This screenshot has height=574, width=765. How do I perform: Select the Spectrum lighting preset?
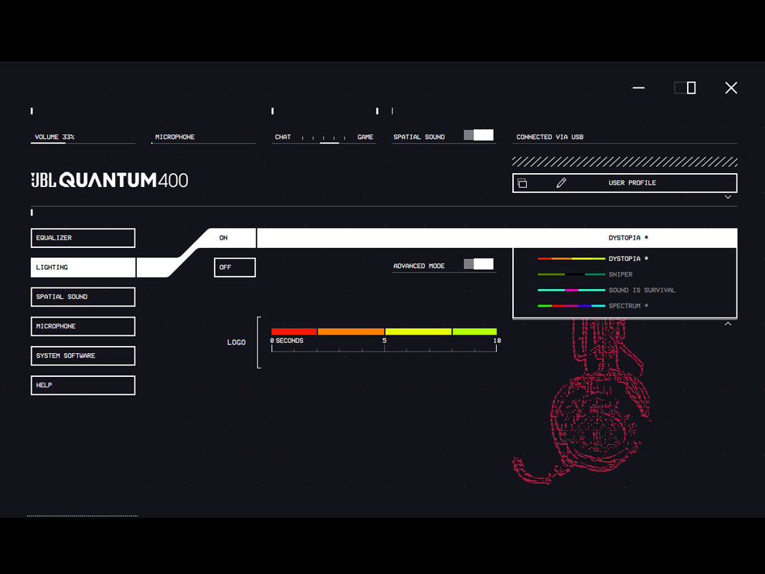click(x=625, y=306)
